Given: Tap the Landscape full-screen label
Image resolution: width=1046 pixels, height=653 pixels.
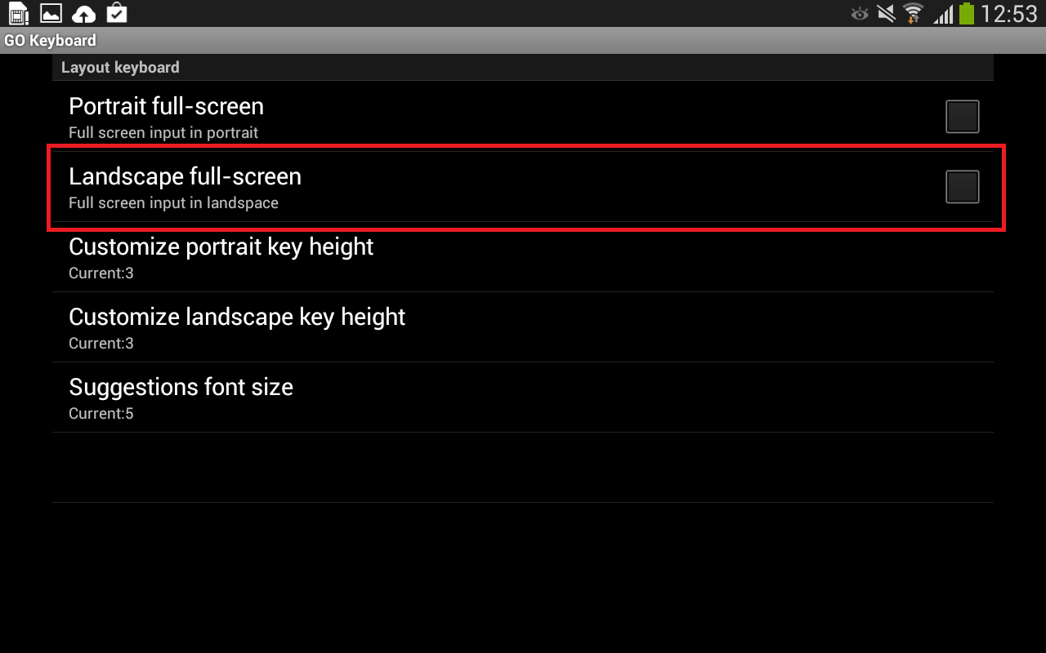Looking at the screenshot, I should tap(185, 177).
